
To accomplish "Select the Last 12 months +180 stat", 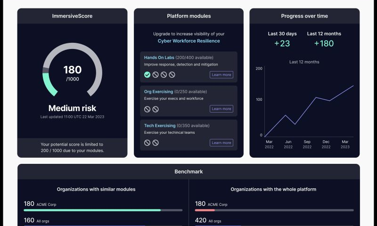I will click(x=324, y=43).
